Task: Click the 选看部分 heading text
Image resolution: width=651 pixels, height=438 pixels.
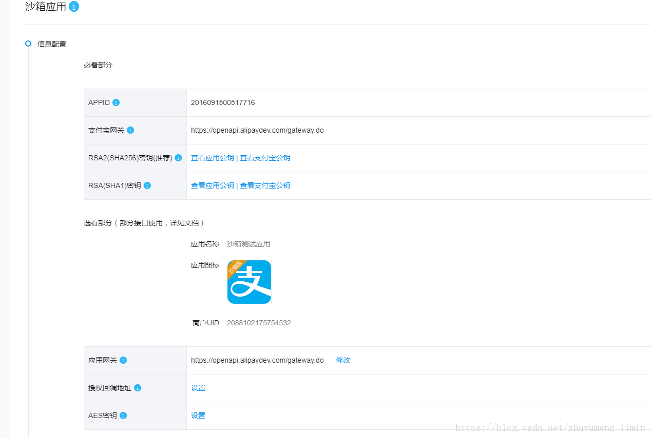Action: [x=144, y=223]
